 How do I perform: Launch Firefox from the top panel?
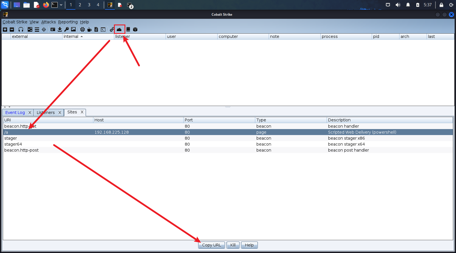(x=46, y=5)
